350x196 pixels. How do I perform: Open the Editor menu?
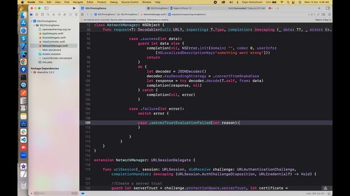tap(90, 2)
